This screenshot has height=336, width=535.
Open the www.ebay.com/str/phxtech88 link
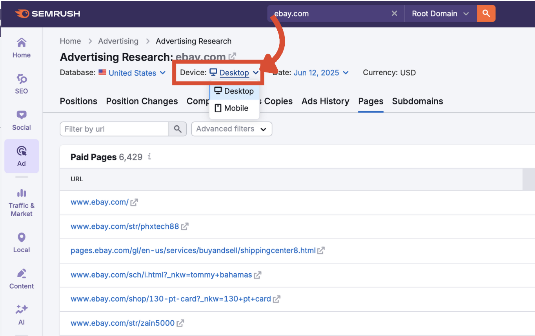[x=125, y=226]
